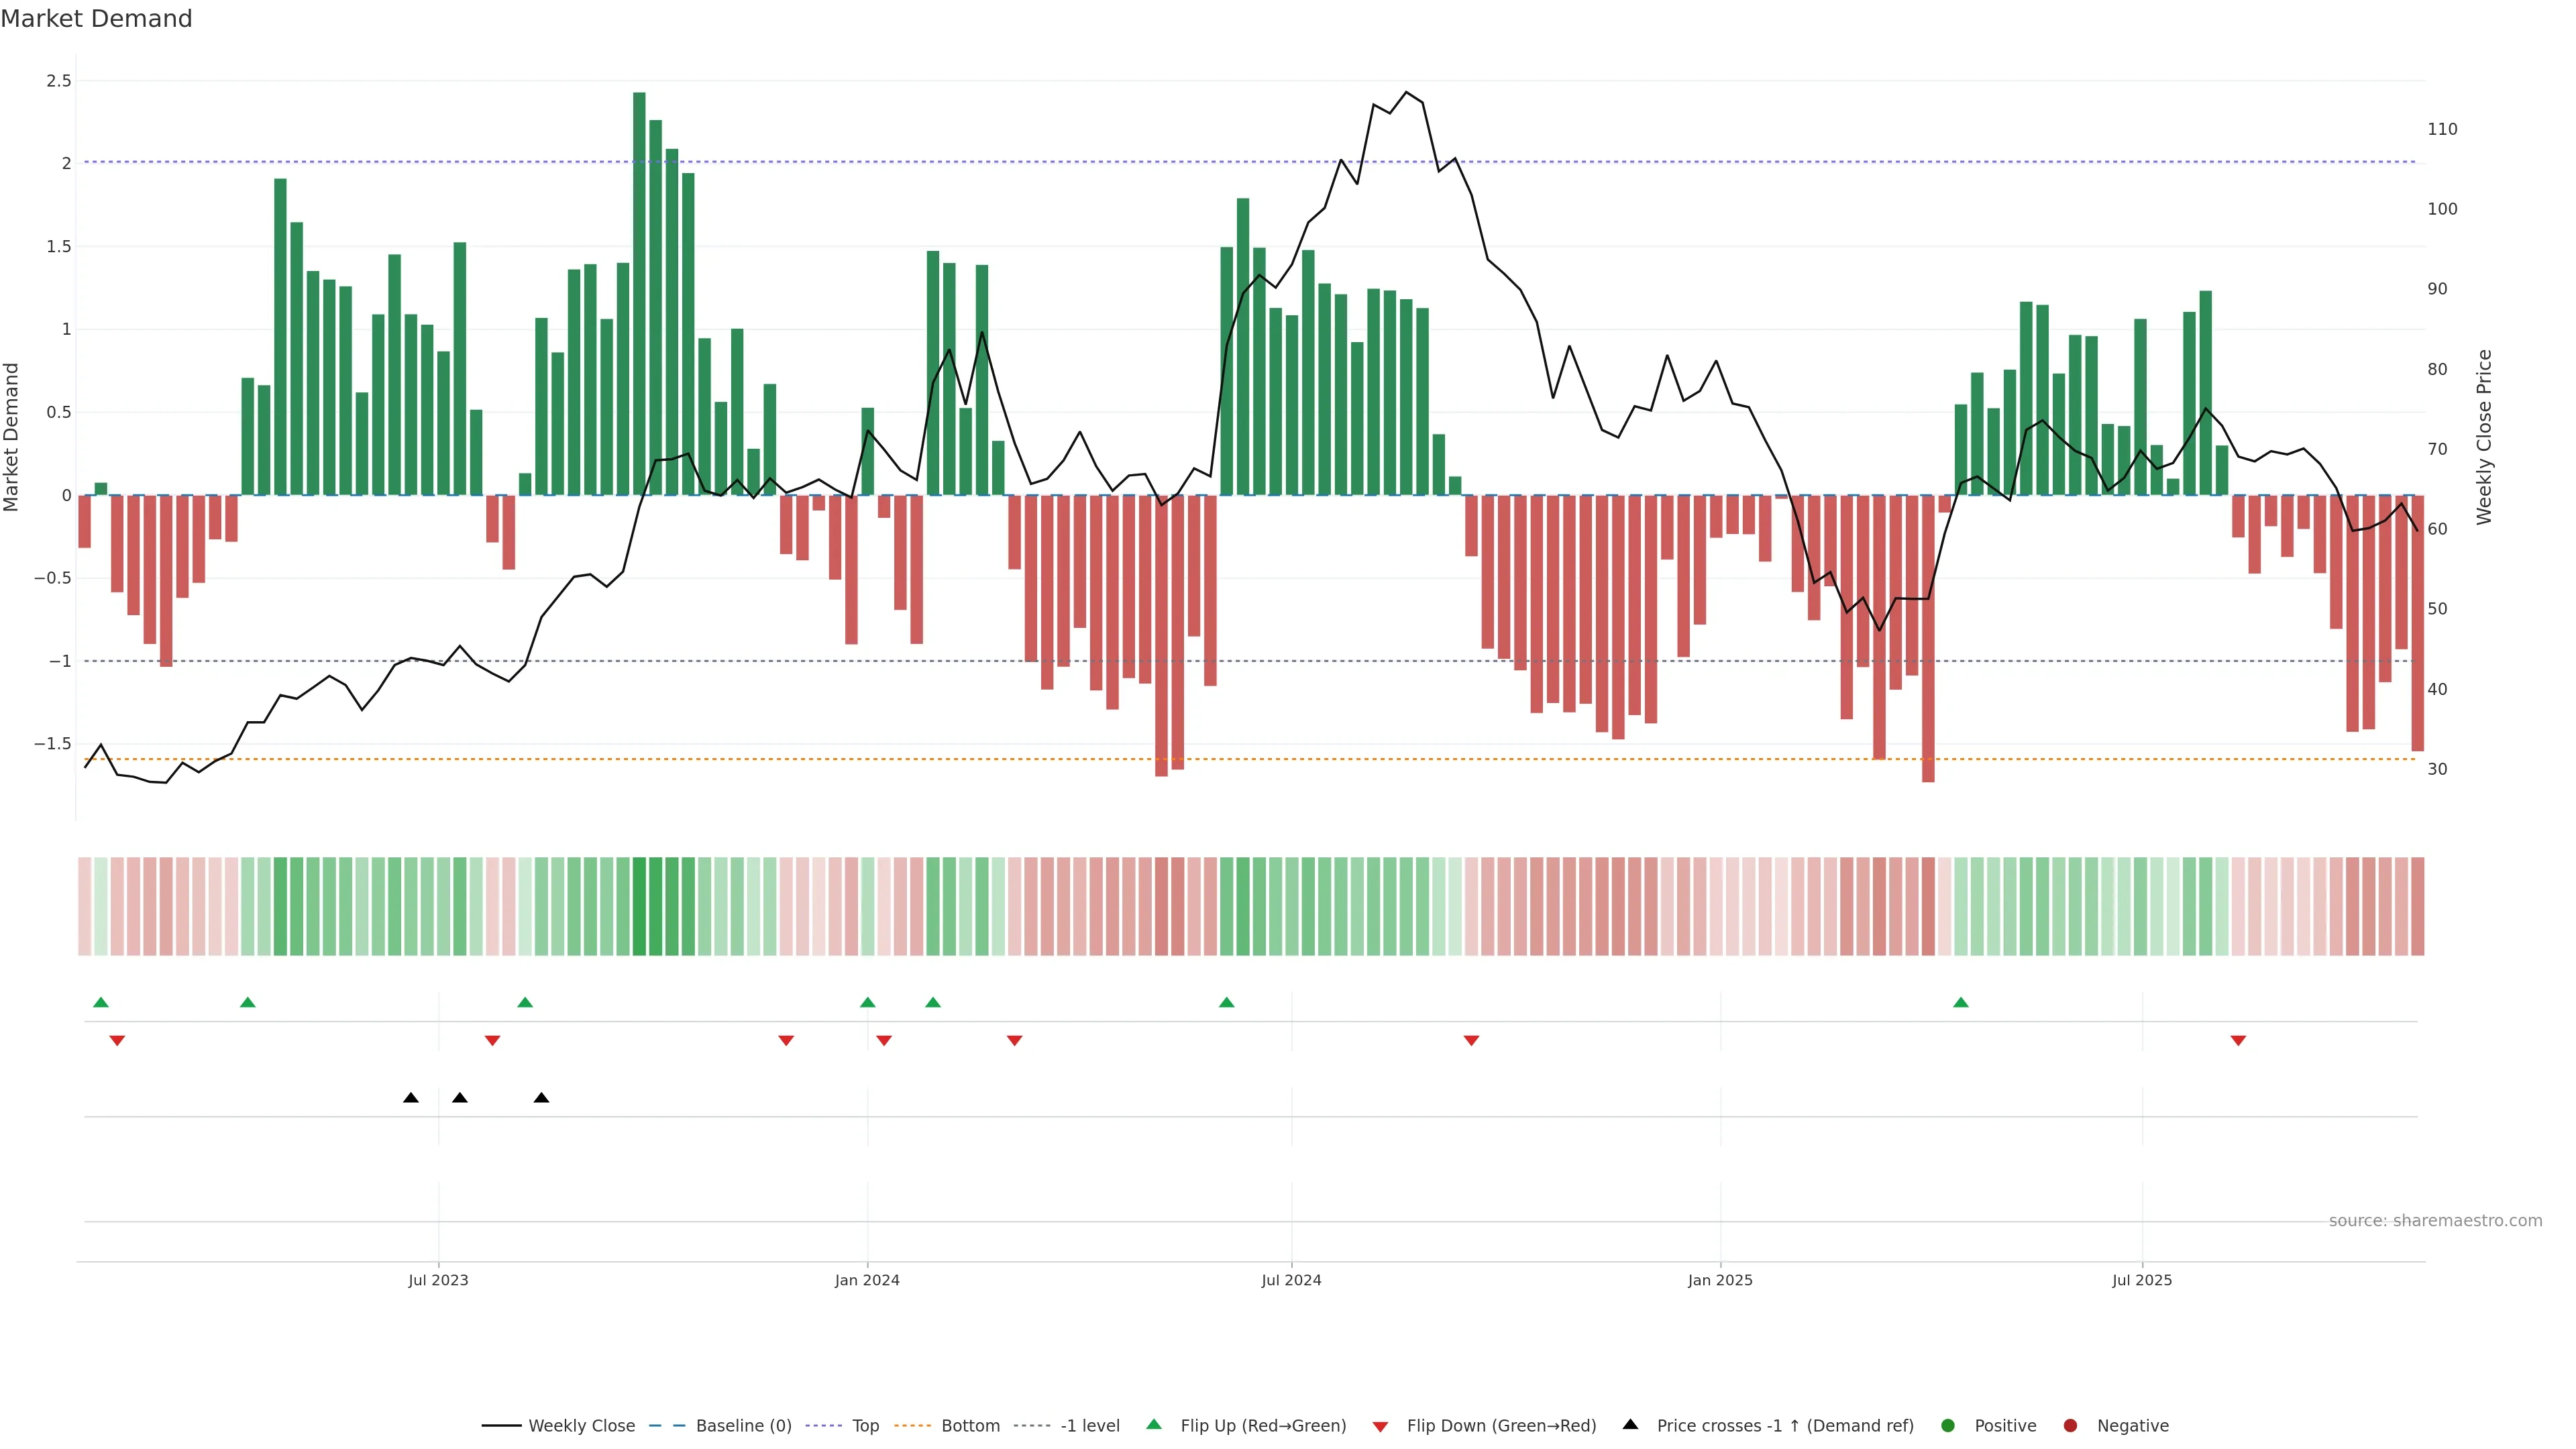Viewport: 2576px width, 1449px height.
Task: Click the Weekly Close Price axis title
Action: pyautogui.click(x=2484, y=437)
